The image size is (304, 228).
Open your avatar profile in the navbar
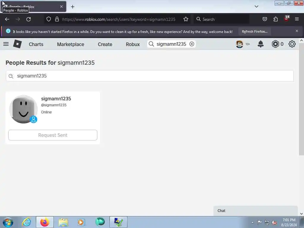[x=240, y=44]
